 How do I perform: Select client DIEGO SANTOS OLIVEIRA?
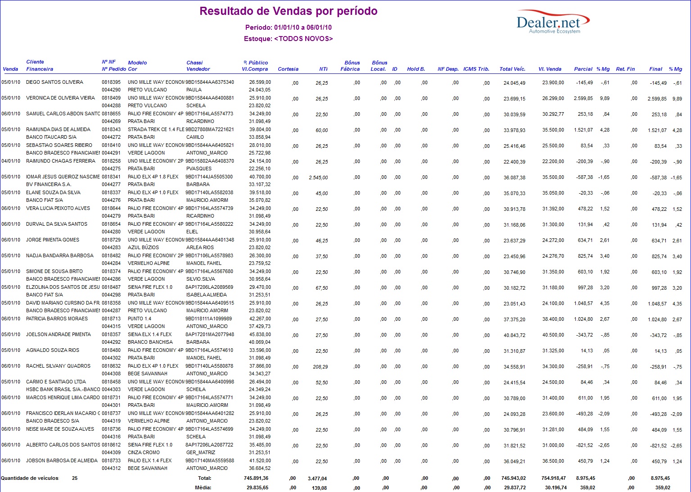coord(54,82)
